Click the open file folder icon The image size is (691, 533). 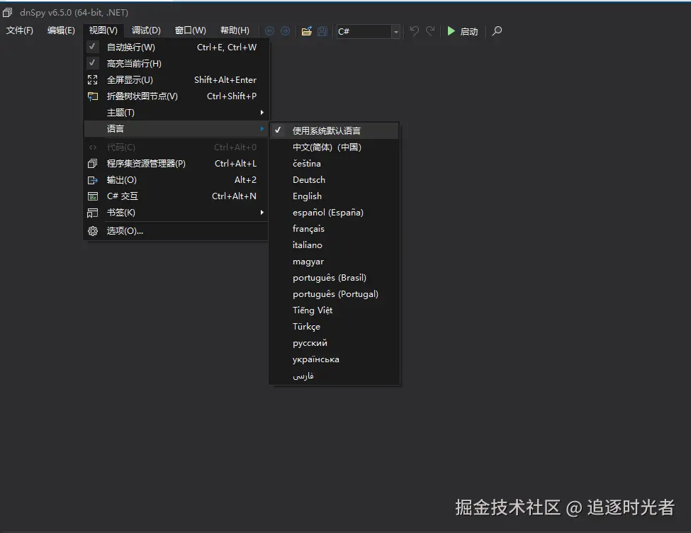307,31
